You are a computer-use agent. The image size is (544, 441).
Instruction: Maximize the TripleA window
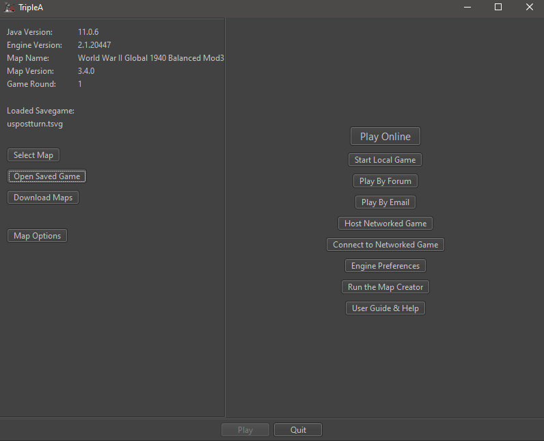coord(498,8)
